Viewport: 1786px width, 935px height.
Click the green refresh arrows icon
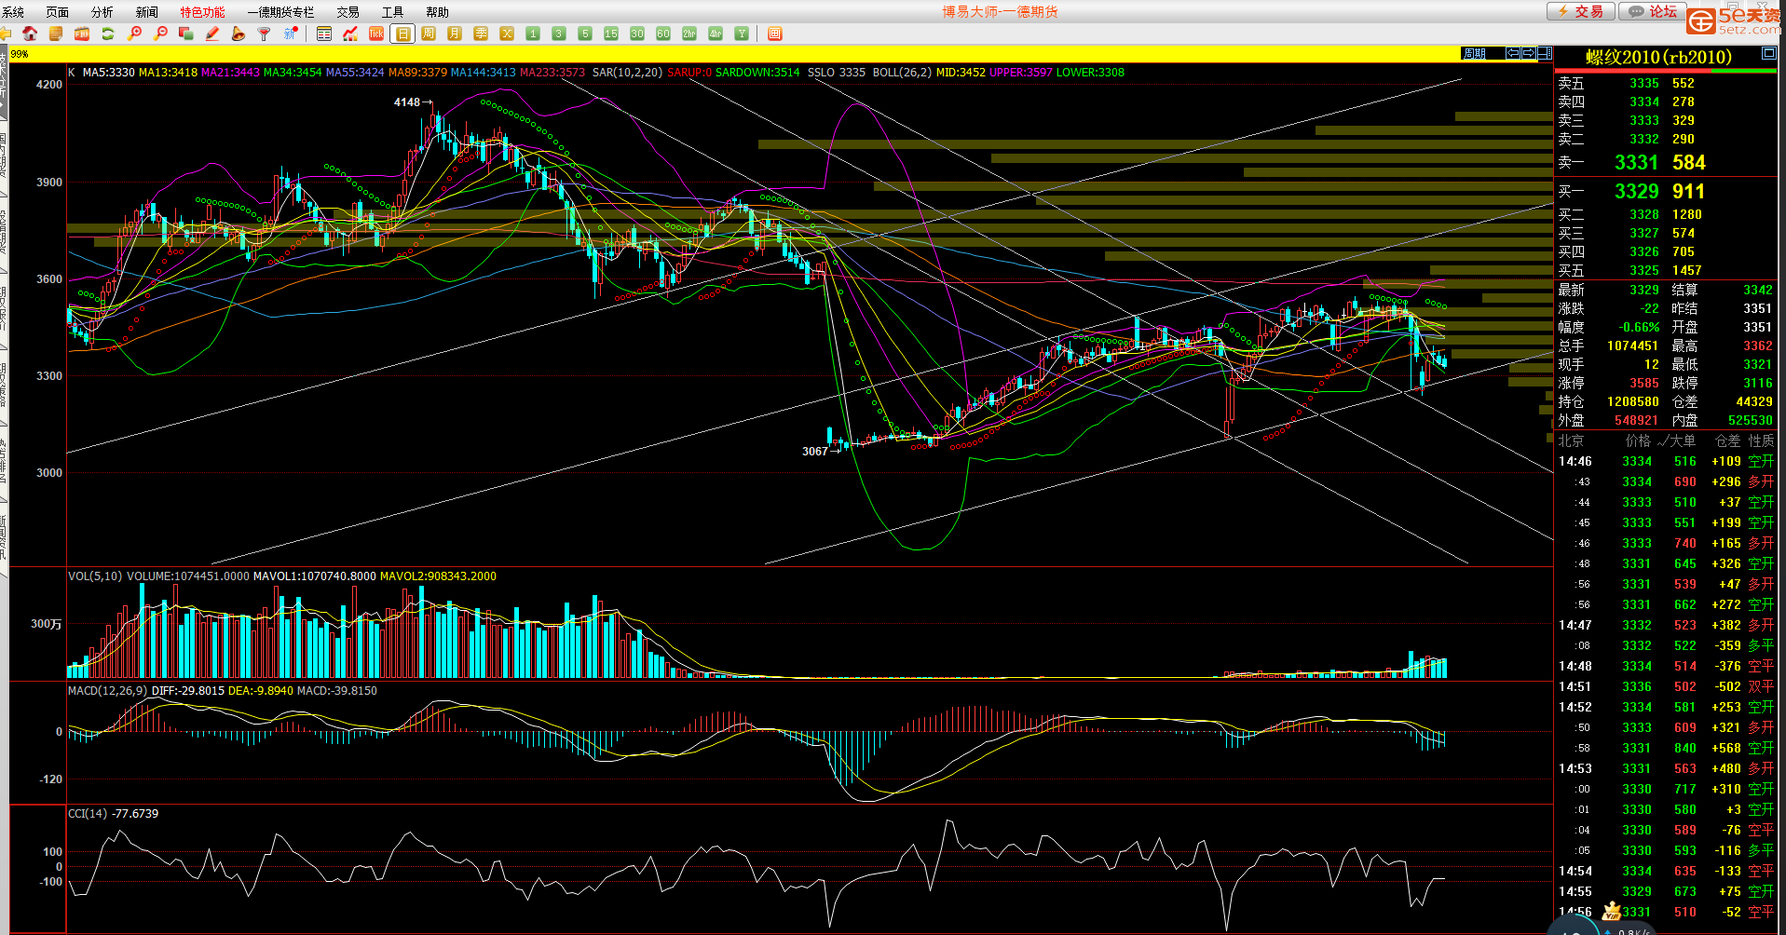tap(108, 34)
